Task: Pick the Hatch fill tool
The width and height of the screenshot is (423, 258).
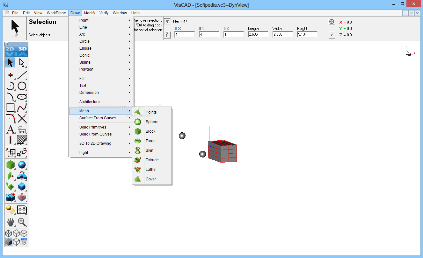Action: click(x=22, y=140)
